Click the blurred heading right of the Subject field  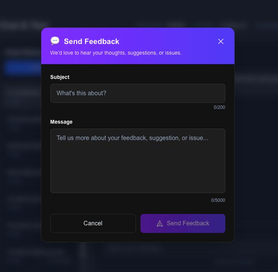tap(256, 79)
